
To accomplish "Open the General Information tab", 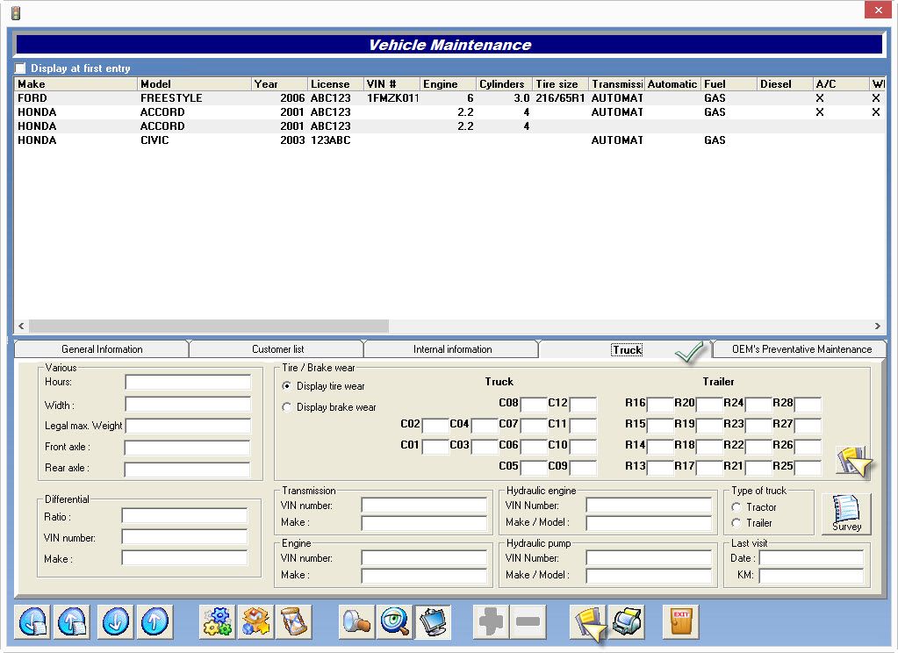I will tap(101, 348).
